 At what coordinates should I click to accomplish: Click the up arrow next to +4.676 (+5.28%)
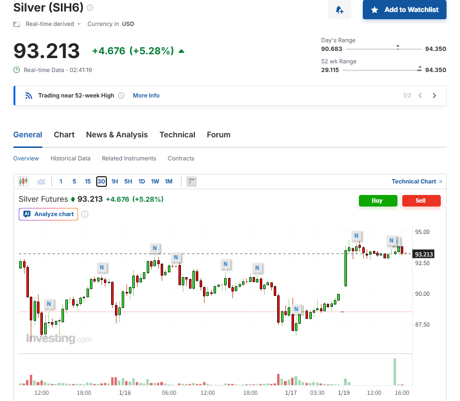click(x=181, y=51)
